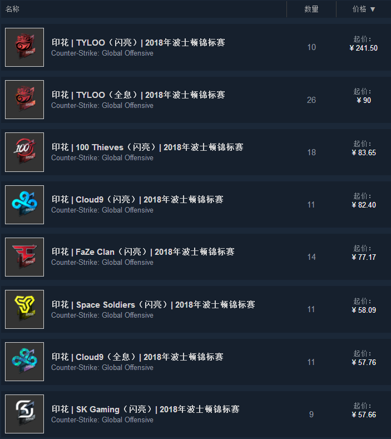Open the SK Gaming sticker icon

tap(24, 414)
